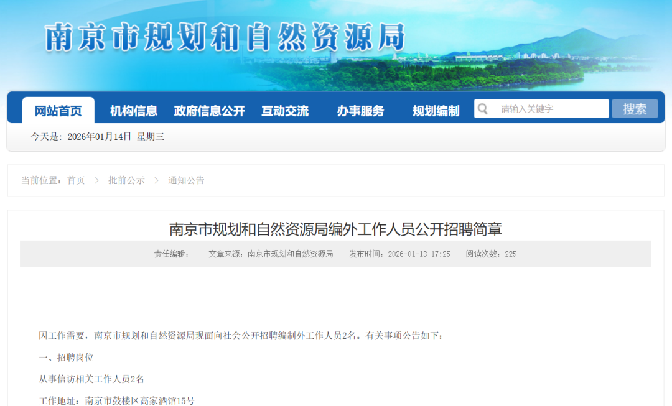The image size is (672, 406).
Task: Open the 政府信息公开 menu
Action: [208, 111]
